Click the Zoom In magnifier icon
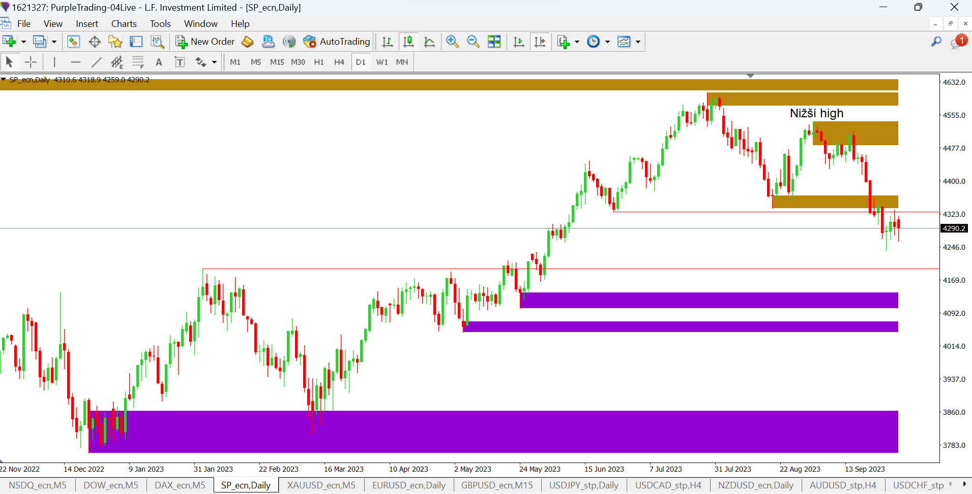972x494 pixels. click(452, 42)
